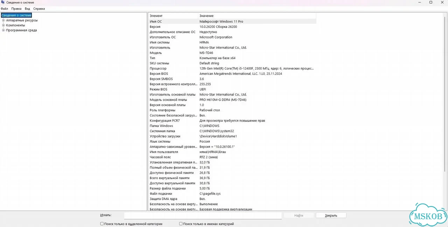This screenshot has height=227, width=448.
Task: Select the SKU системы row
Action: pos(232,63)
